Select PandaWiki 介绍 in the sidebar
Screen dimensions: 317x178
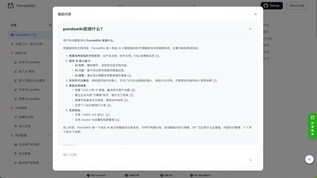(26, 35)
